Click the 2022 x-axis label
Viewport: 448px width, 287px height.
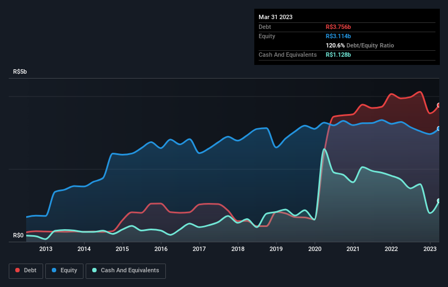click(391, 249)
